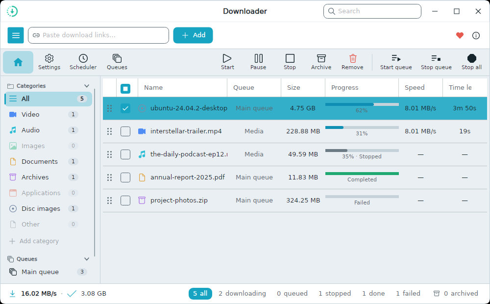Filter by 1 done
Viewport: 490px width, 304px height.
(373, 294)
